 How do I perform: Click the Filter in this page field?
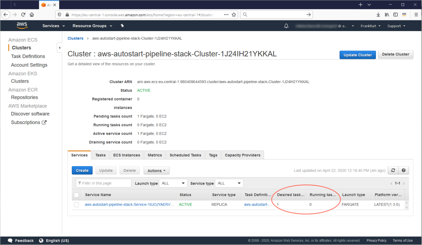(104, 183)
